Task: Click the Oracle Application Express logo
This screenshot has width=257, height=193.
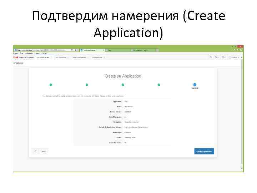Action: [x=23, y=58]
